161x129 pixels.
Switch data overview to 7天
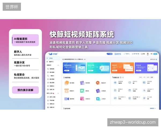(x=144, y=77)
